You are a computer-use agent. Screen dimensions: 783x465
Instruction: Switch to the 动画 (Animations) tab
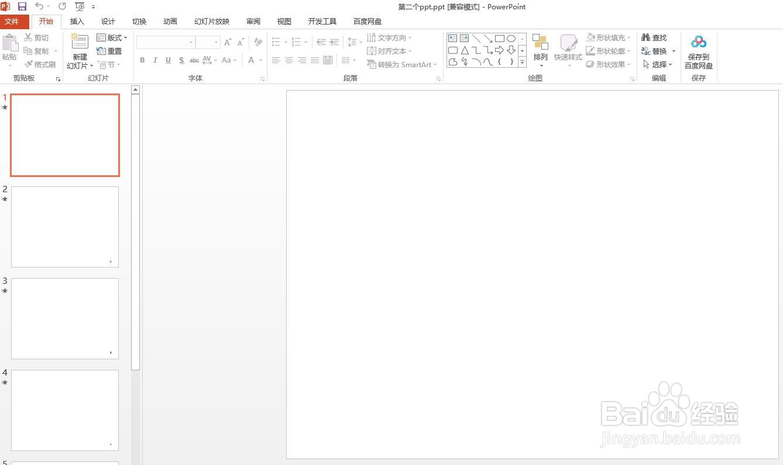click(x=170, y=22)
